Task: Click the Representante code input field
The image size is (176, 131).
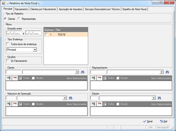Action: click(98, 72)
